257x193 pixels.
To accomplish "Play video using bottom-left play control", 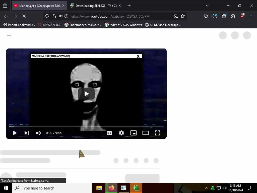I will click(15, 133).
